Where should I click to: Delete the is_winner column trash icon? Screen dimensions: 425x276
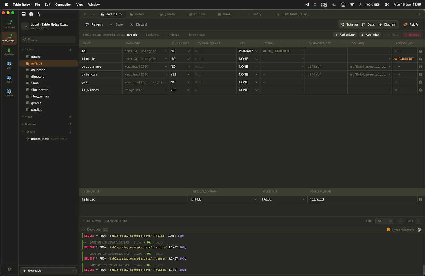420,90
